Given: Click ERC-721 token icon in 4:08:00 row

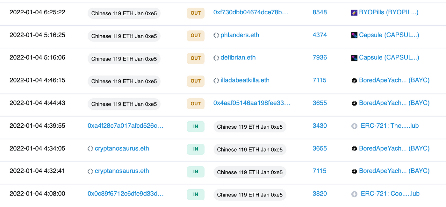Looking at the screenshot, I should [x=354, y=194].
